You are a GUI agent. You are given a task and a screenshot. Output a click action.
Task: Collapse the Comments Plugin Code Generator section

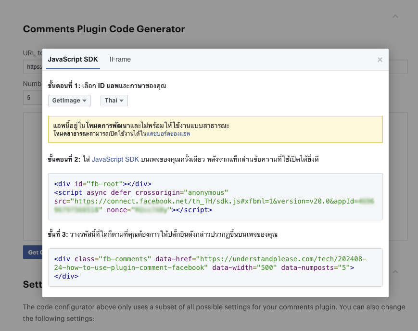395,16
